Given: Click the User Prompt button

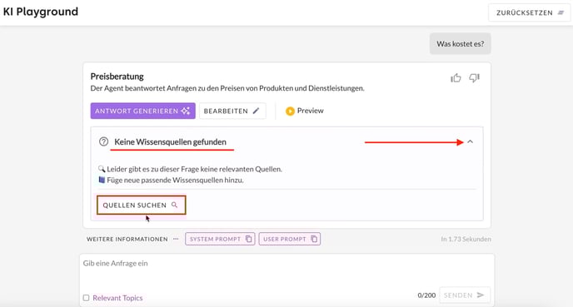Looking at the screenshot, I should coord(290,239).
